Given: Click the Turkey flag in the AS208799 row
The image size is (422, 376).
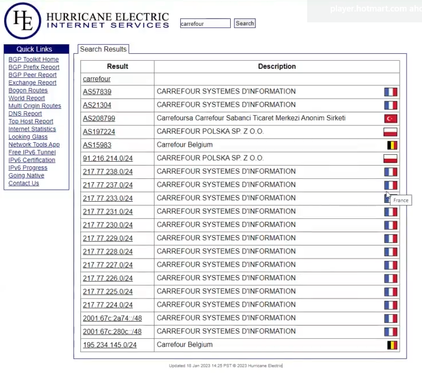Looking at the screenshot, I should [390, 119].
